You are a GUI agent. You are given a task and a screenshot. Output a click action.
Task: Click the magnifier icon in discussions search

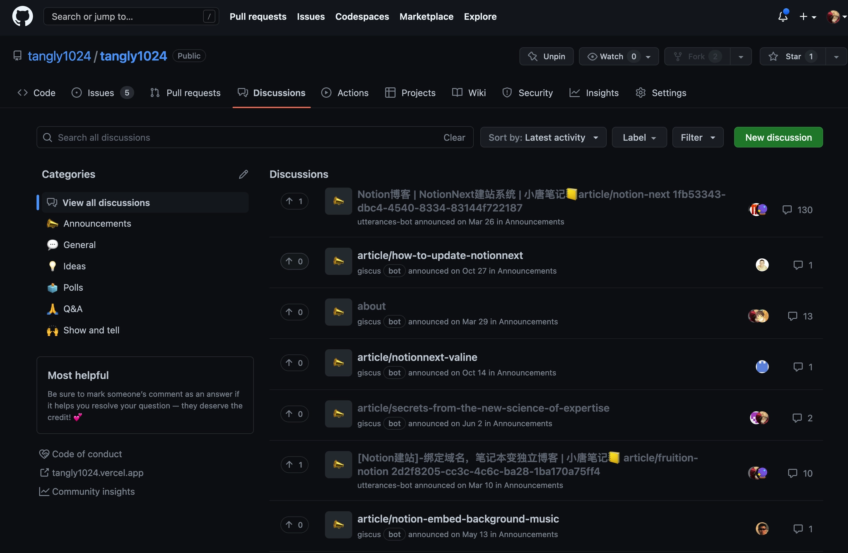click(48, 137)
